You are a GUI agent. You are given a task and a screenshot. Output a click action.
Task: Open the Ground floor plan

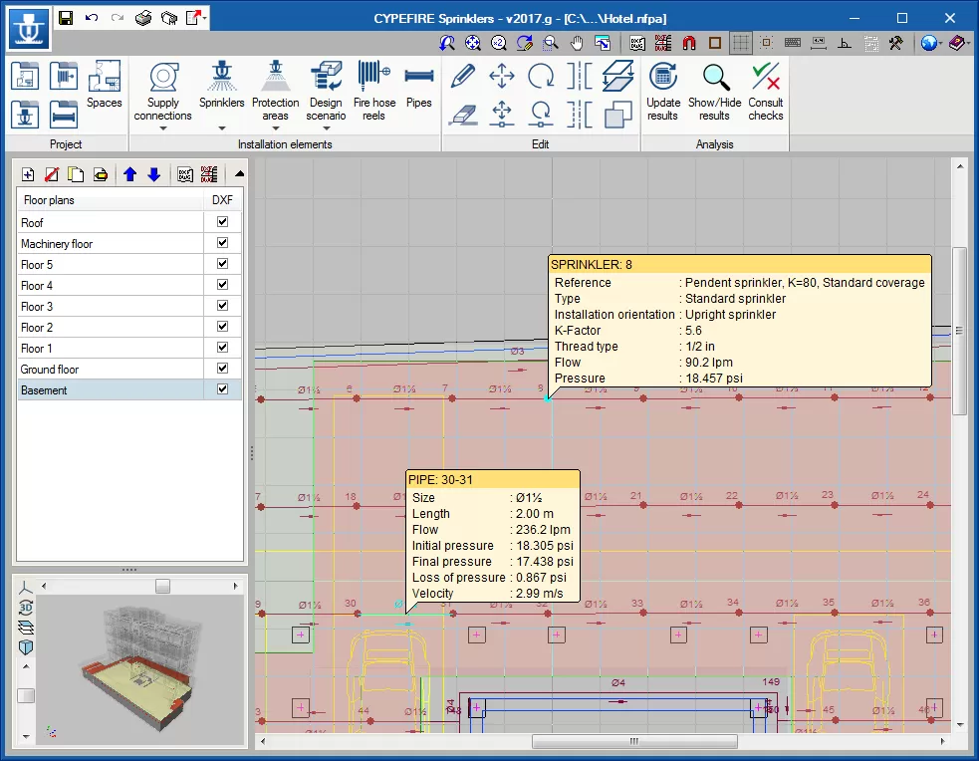coord(112,369)
